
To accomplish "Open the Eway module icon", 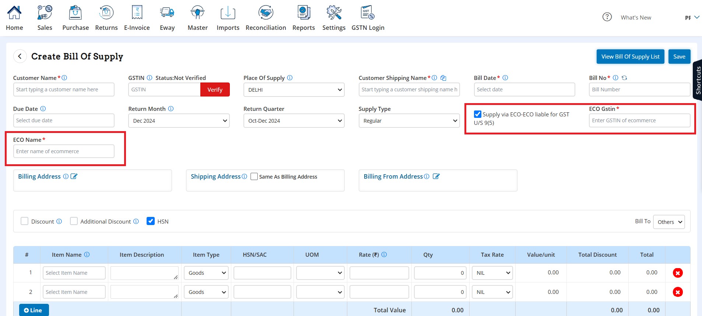I will pos(167,13).
